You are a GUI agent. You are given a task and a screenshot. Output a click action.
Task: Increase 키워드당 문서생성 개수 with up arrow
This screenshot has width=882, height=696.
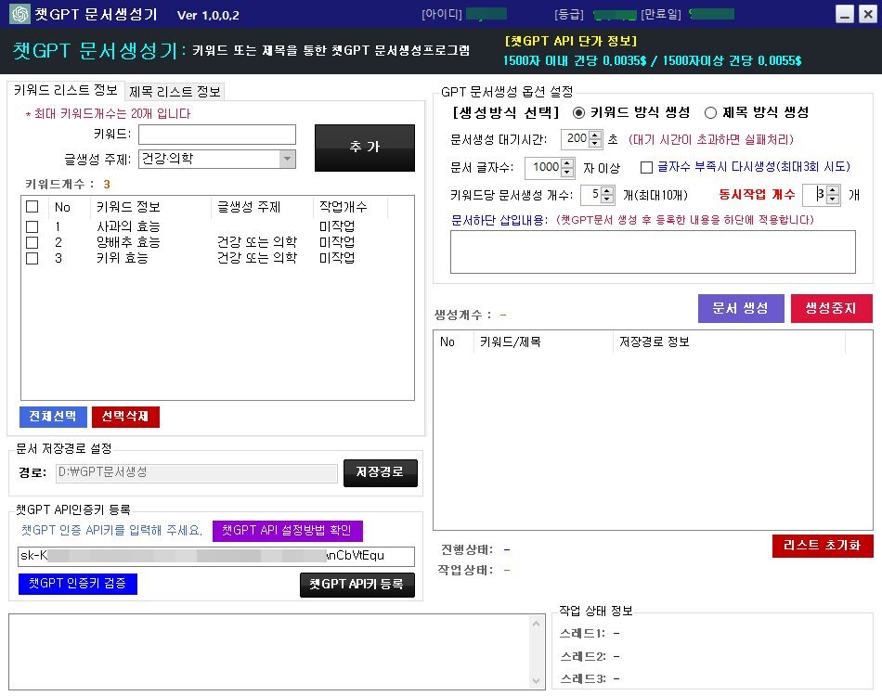pyautogui.click(x=607, y=191)
